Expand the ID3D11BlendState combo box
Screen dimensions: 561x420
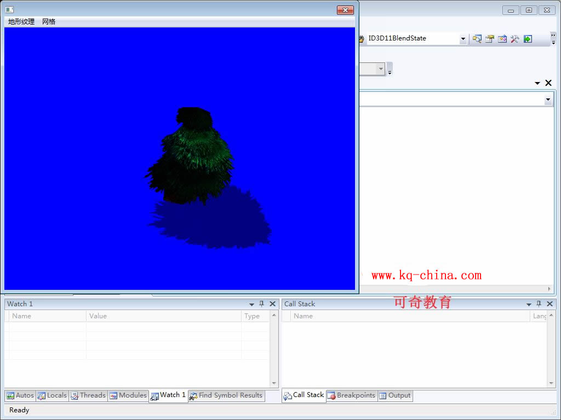(463, 39)
